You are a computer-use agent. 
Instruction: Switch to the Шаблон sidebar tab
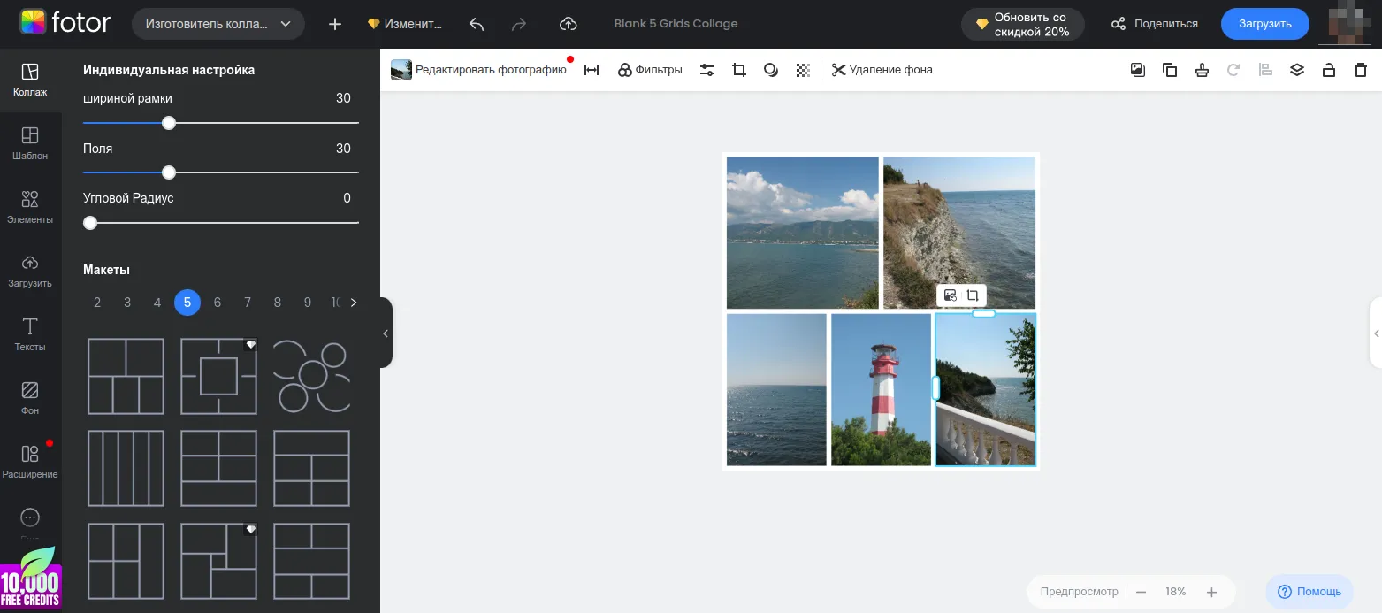click(30, 144)
